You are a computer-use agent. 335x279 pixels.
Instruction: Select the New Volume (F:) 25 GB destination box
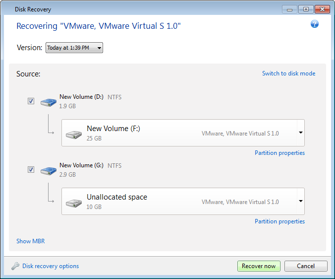[183, 133]
